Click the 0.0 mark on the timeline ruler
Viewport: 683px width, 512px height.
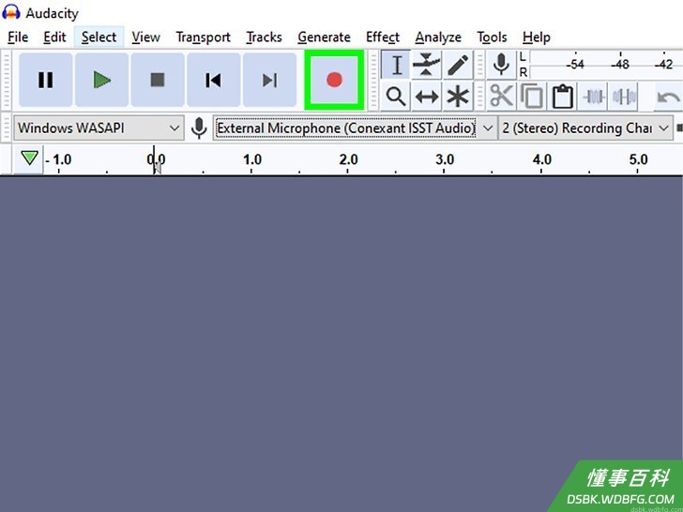pyautogui.click(x=156, y=159)
